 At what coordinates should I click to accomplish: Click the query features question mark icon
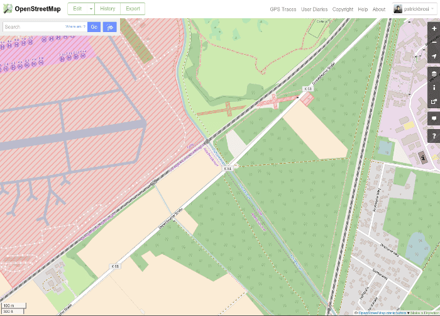coord(434,135)
